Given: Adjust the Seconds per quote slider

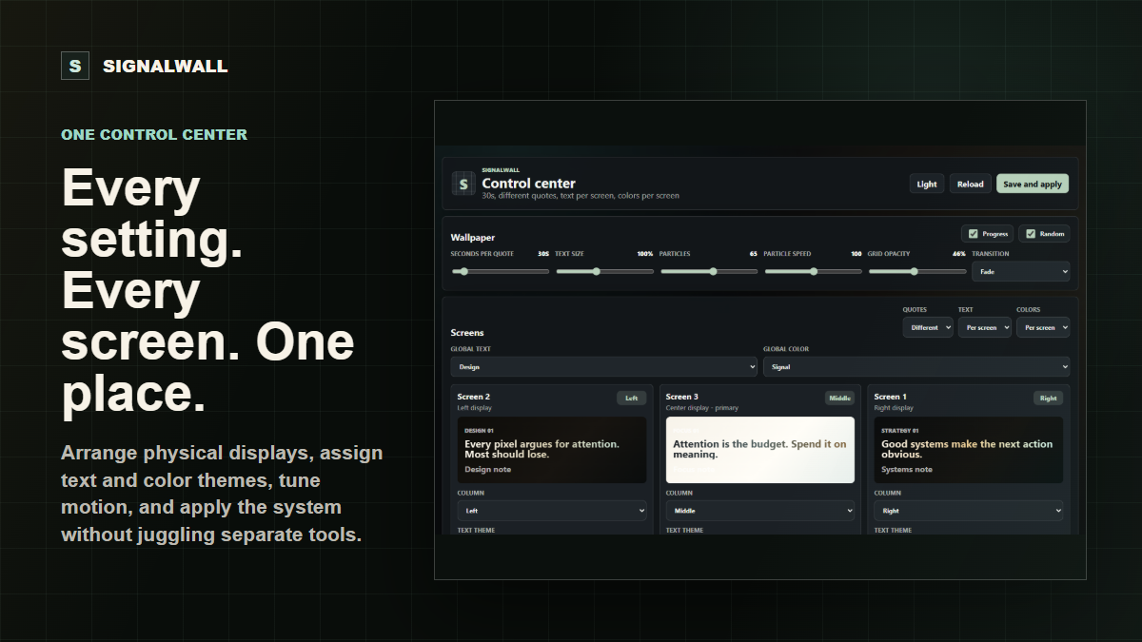Looking at the screenshot, I should 501,271.
